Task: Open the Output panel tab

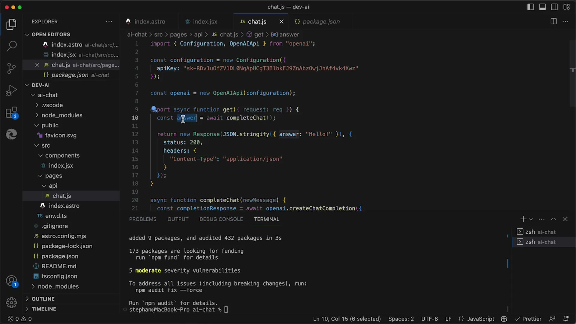Action: (178, 219)
